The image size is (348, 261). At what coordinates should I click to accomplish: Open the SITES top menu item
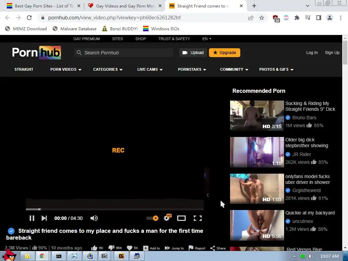pyautogui.click(x=117, y=39)
